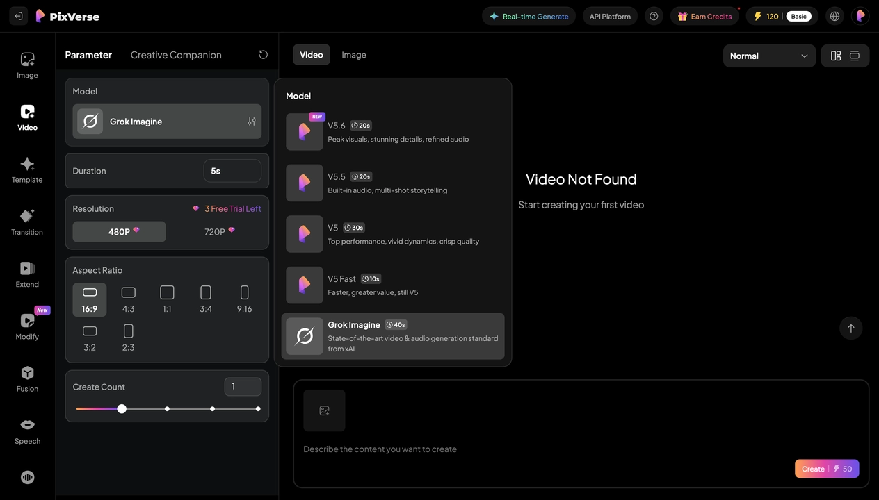Screen dimensions: 879x500
Task: Choose 3:4 aspect ratio
Action: [206, 299]
